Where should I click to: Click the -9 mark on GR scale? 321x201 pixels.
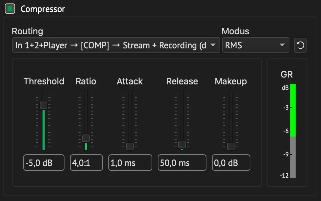[286, 154]
